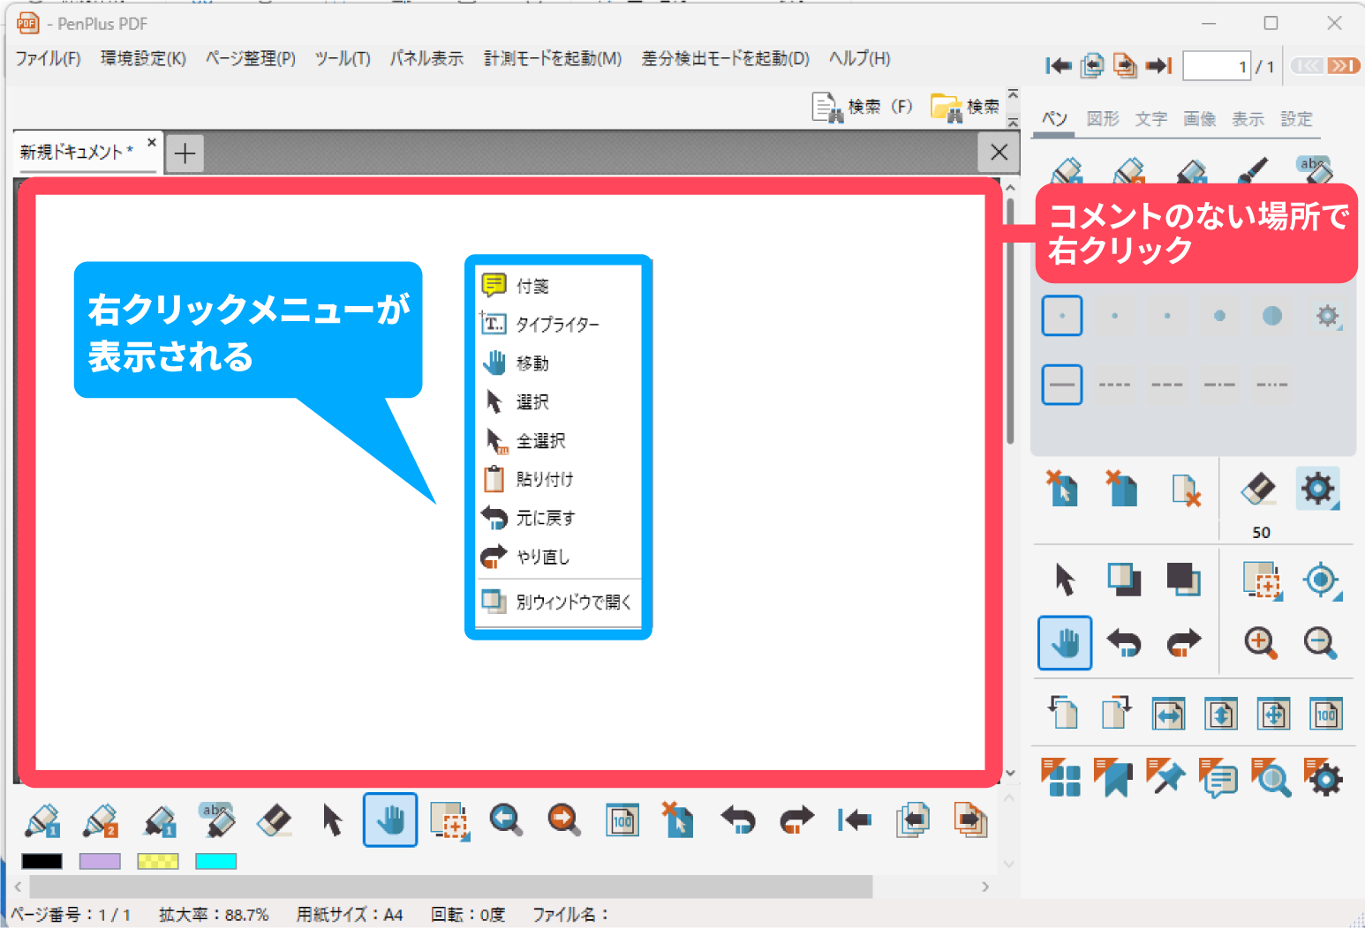The width and height of the screenshot is (1365, 928).
Task: Bring object to front in right panel
Action: pyautogui.click(x=1124, y=580)
